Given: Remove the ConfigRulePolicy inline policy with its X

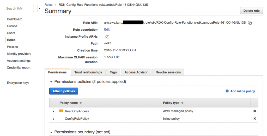Looking at the screenshot, I should point(254,119).
